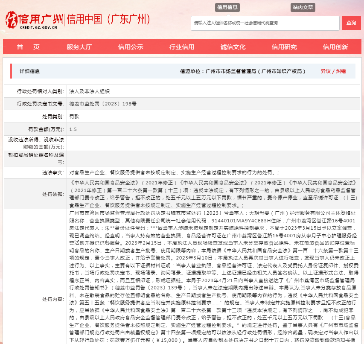Click the 没收违法所得 row label

pos(36,143)
